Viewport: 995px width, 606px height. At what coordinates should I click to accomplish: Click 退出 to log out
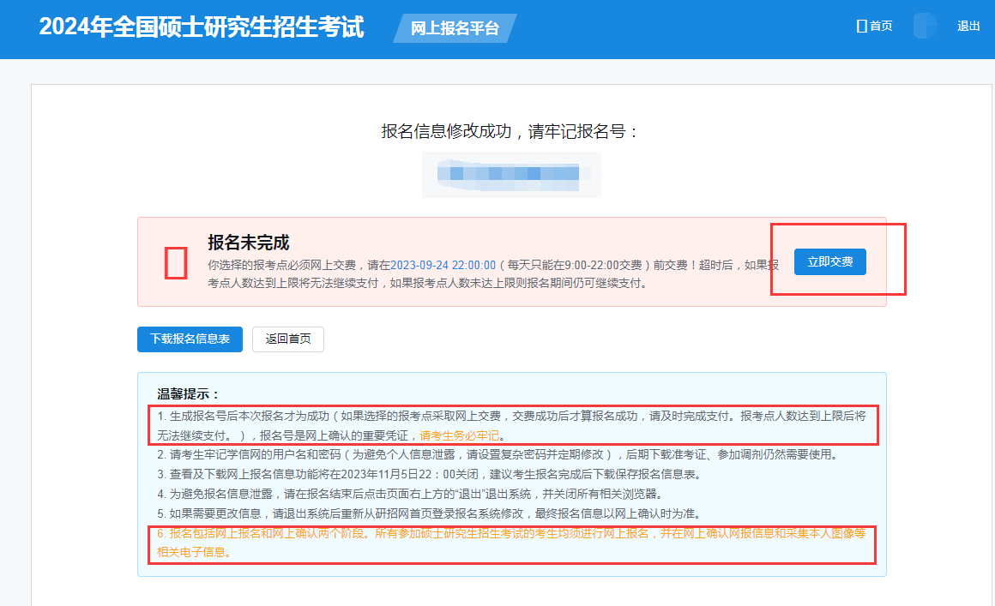968,27
